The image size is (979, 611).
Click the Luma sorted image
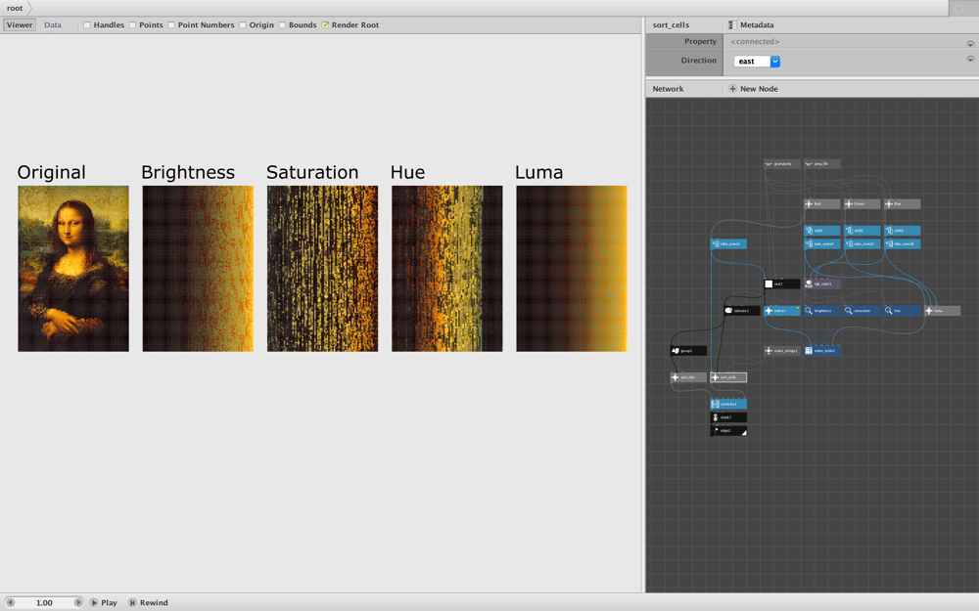click(x=572, y=269)
